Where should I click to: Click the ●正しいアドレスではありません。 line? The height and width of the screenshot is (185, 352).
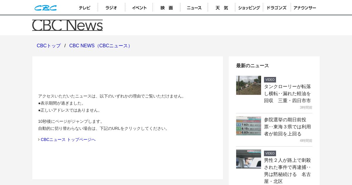coord(70,110)
